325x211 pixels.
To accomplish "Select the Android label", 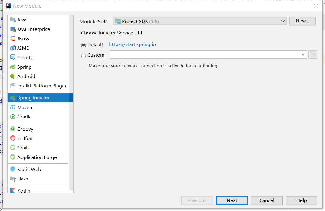I will click(x=26, y=76).
